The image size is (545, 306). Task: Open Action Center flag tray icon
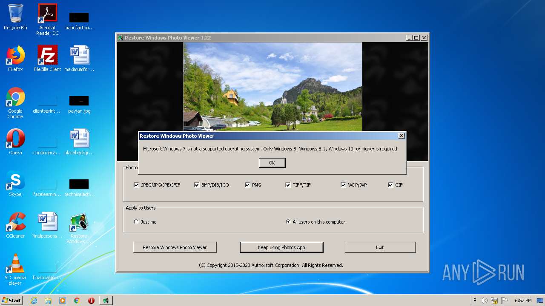pos(505,300)
